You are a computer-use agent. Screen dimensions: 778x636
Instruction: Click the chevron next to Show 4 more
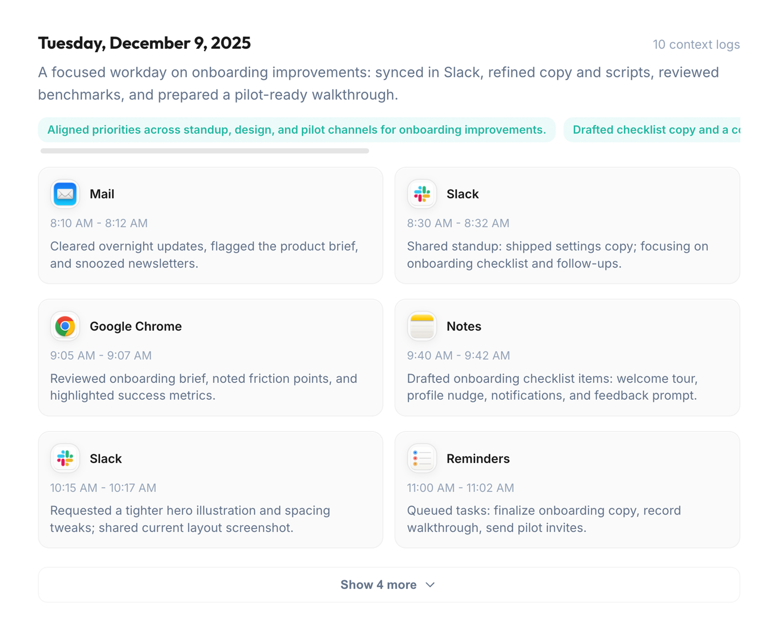pos(430,584)
